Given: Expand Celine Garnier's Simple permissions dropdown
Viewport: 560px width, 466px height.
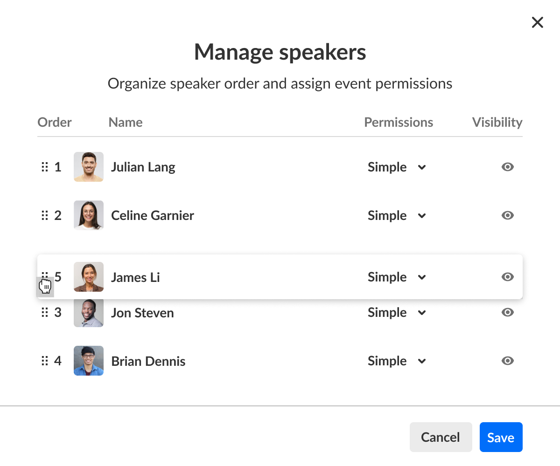Looking at the screenshot, I should point(397,215).
